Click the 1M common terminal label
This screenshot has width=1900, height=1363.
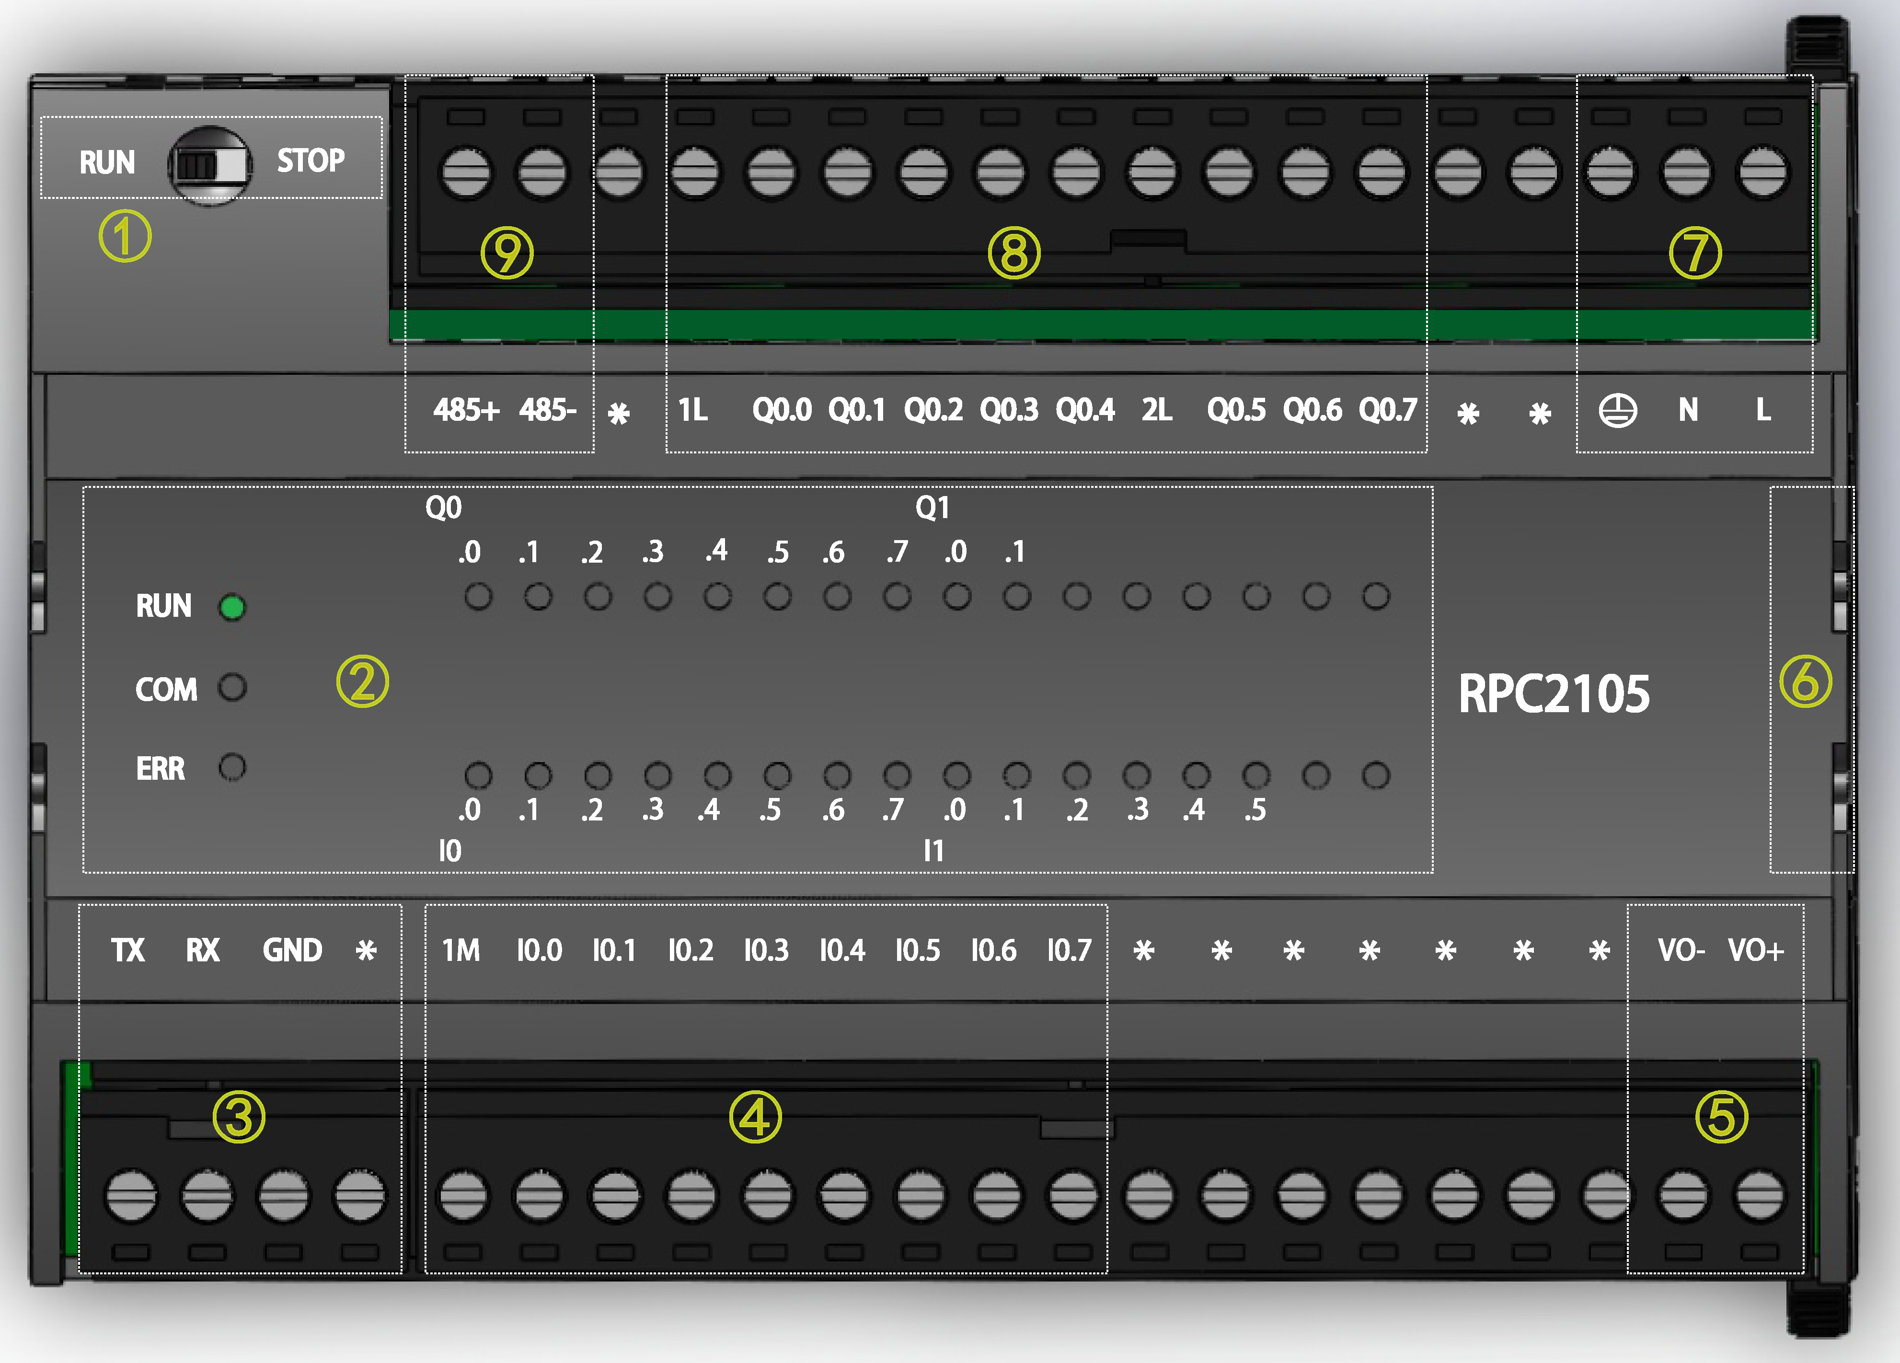pos(461,951)
